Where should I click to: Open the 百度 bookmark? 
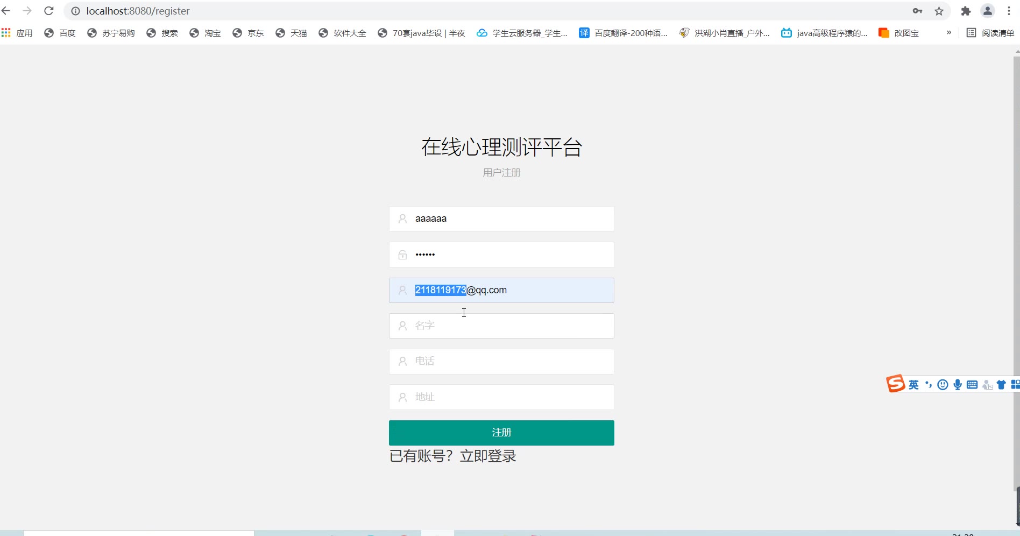[60, 33]
